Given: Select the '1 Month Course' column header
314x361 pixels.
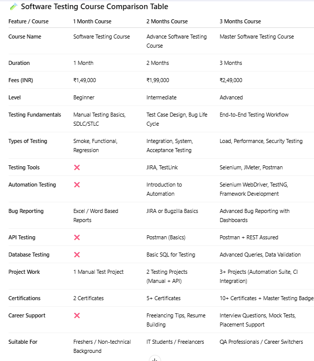Looking at the screenshot, I should point(92,21).
